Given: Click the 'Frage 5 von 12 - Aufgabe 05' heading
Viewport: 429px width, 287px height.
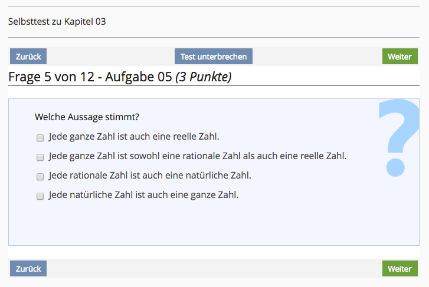Looking at the screenshot, I should 90,77.
